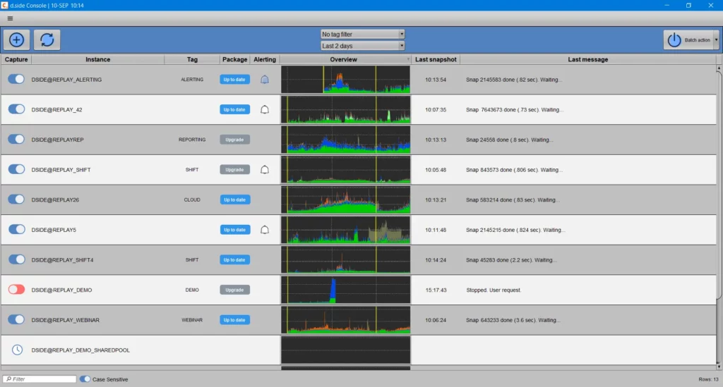
Task: Toggle capture for DSIDE@REPLAY_SHIFT
Action: [x=17, y=169]
